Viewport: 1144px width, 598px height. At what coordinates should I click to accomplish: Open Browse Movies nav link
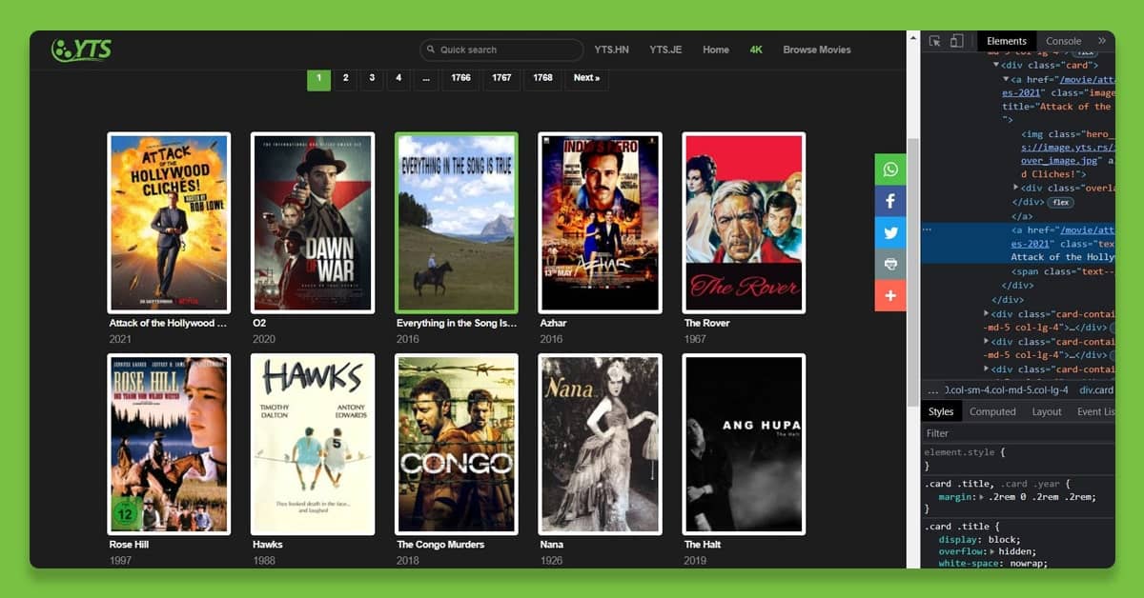pyautogui.click(x=817, y=50)
